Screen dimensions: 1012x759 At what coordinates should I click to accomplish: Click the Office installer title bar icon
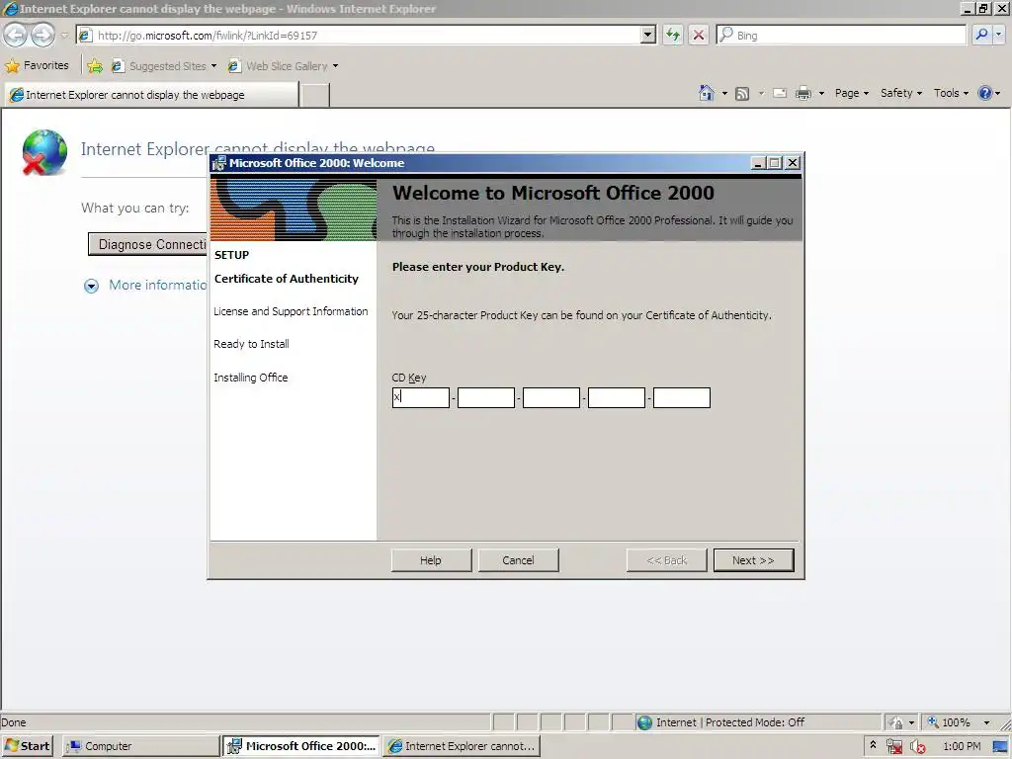pyautogui.click(x=219, y=163)
